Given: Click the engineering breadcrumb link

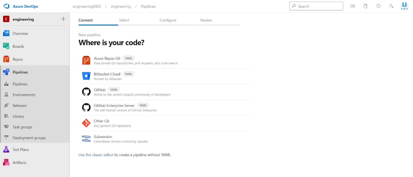Looking at the screenshot, I should (x=121, y=6).
